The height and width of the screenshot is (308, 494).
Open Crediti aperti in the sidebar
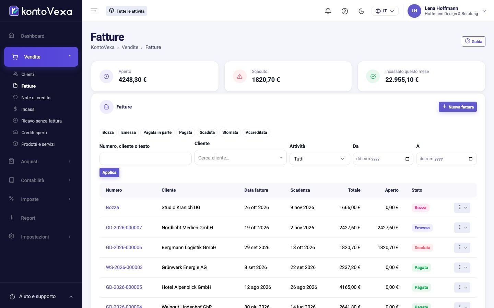34,132
